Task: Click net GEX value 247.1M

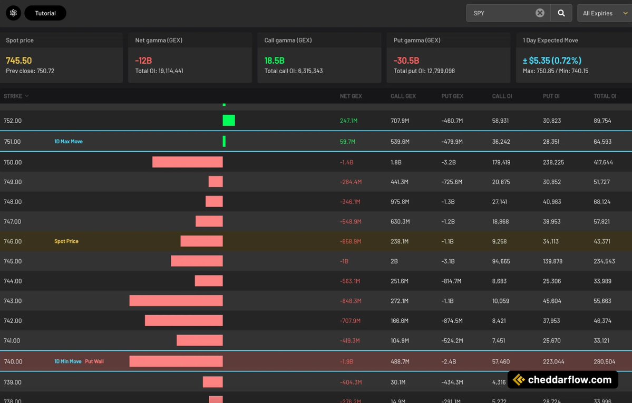Action: tap(348, 121)
